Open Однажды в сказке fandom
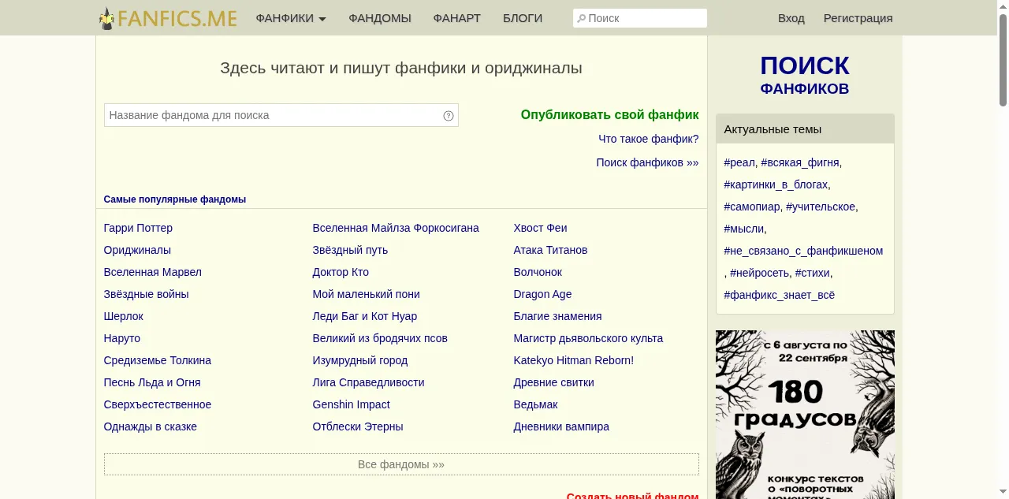 click(x=151, y=426)
